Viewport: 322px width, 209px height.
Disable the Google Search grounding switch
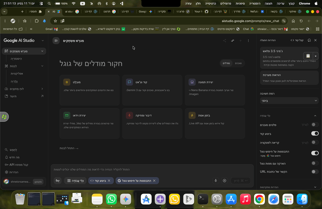coord(315,153)
